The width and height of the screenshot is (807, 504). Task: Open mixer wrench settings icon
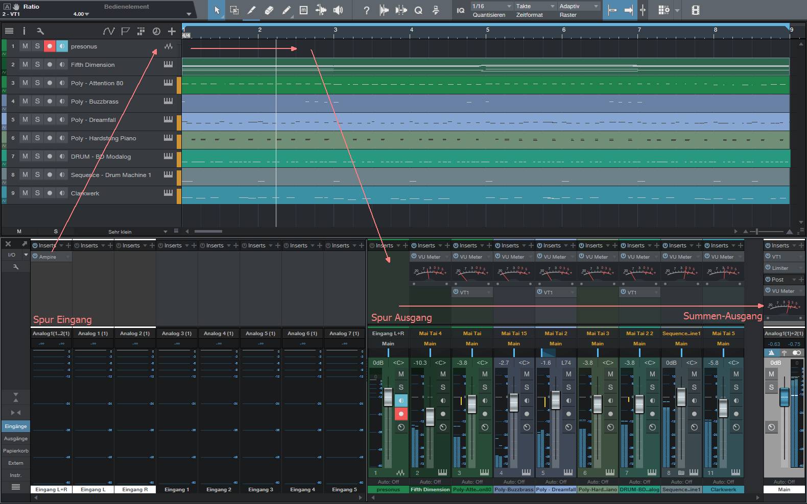[16, 266]
